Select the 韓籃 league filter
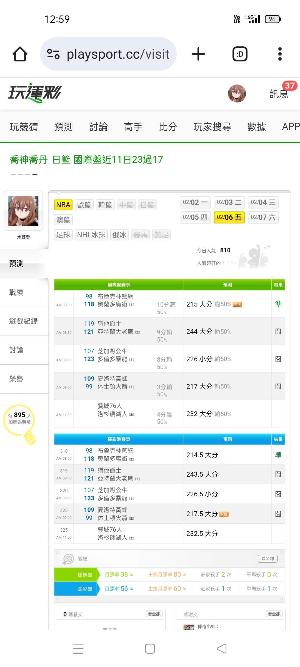The width and height of the screenshot is (300, 667). coord(105,205)
